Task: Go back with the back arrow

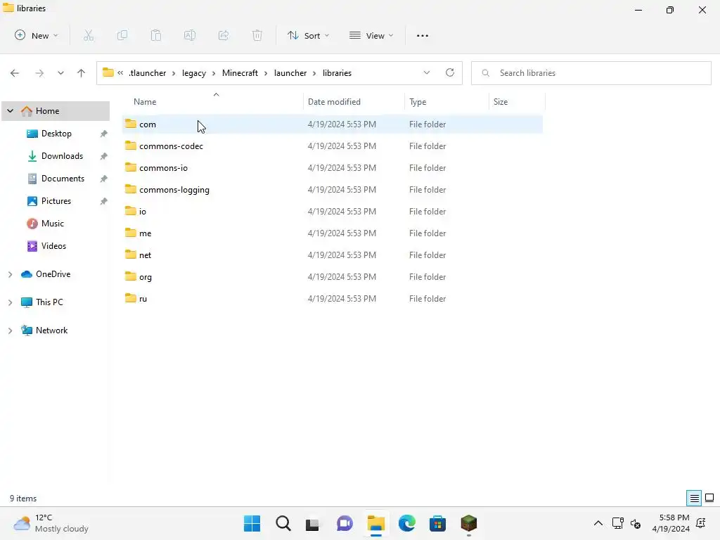Action: pyautogui.click(x=15, y=73)
